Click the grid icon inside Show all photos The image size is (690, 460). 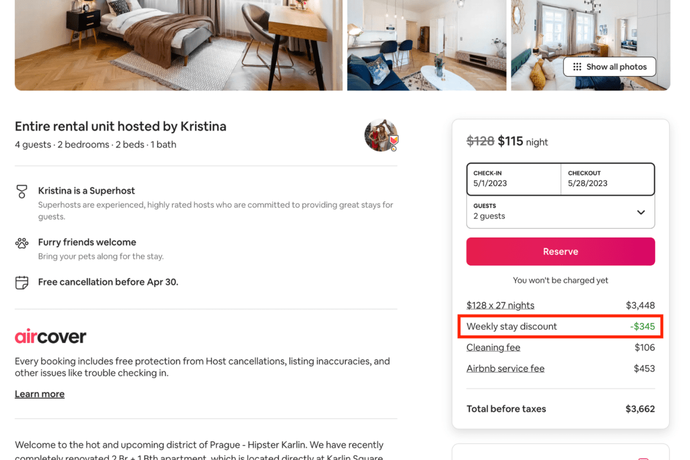click(576, 67)
